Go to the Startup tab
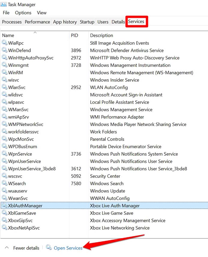208x257 pixels. pos(87,22)
